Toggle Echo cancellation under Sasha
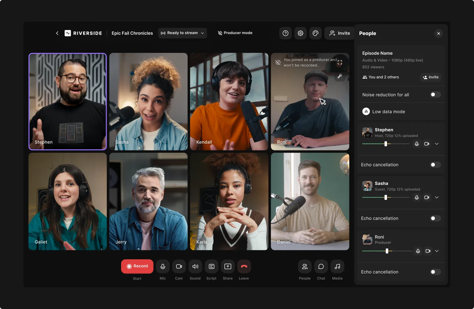 click(435, 218)
